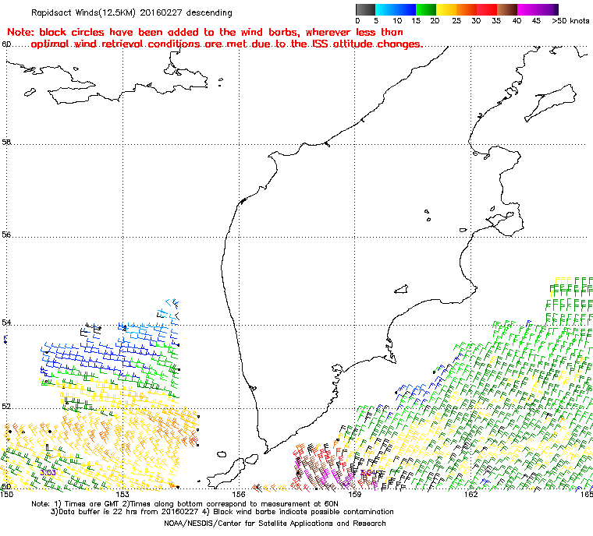Image resolution: width=593 pixels, height=536 pixels.
Task: Click the orange 25-30 knots legend segment
Action: point(467,9)
